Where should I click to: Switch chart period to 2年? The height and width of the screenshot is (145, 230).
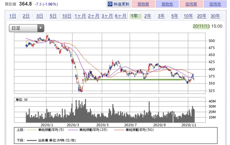coord(148,16)
